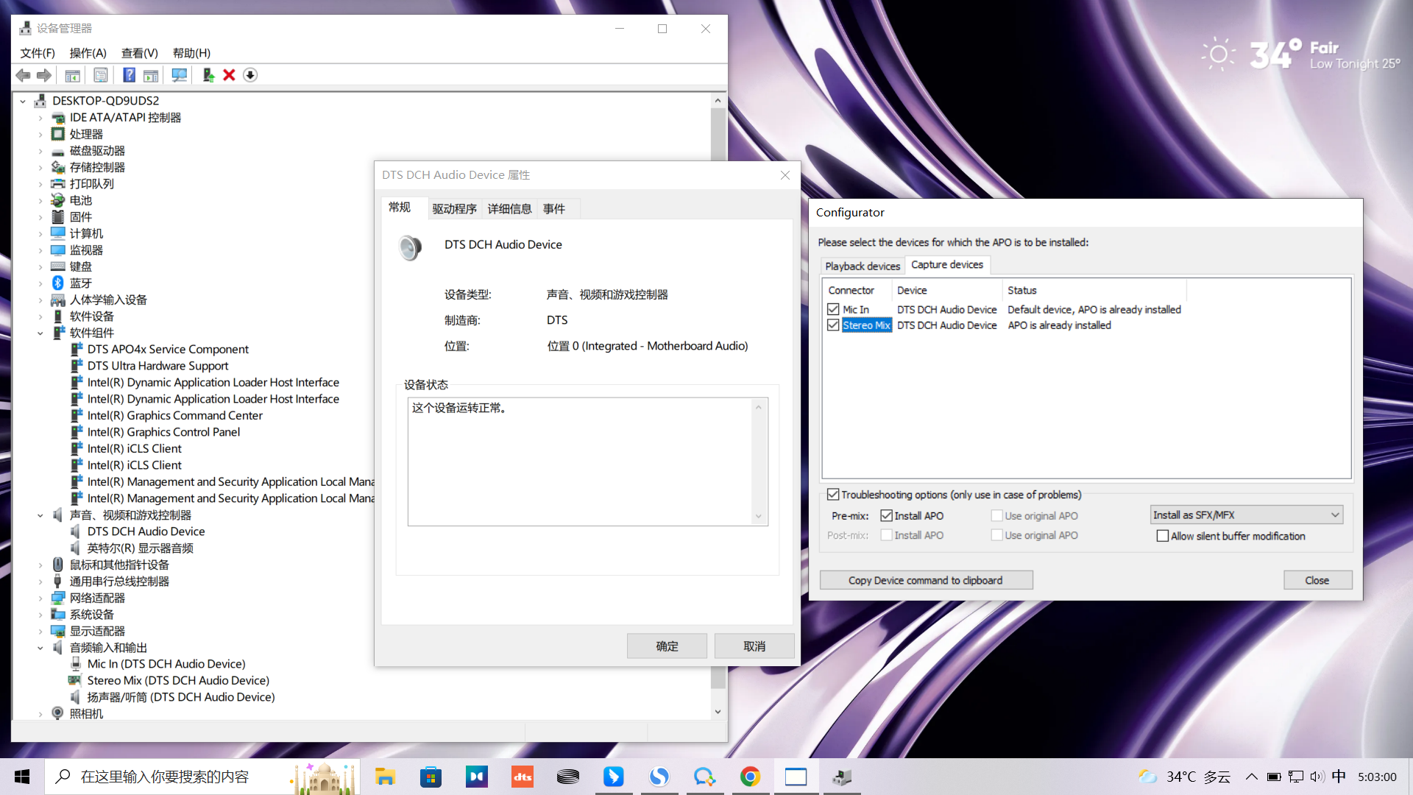Click the Device Manager taskbar icon
Viewport: 1413px width, 795px height.
coord(842,777)
